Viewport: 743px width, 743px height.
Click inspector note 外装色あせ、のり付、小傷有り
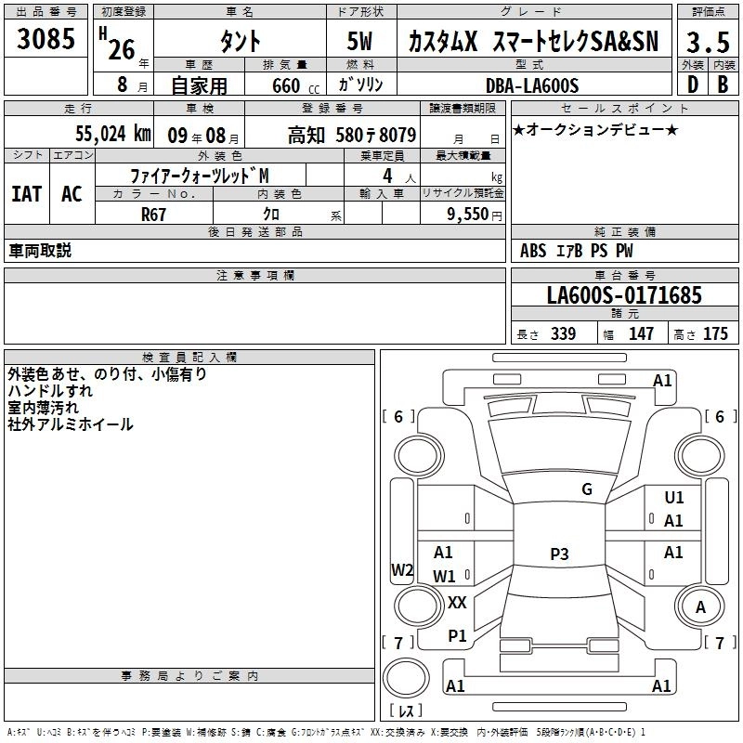107,374
